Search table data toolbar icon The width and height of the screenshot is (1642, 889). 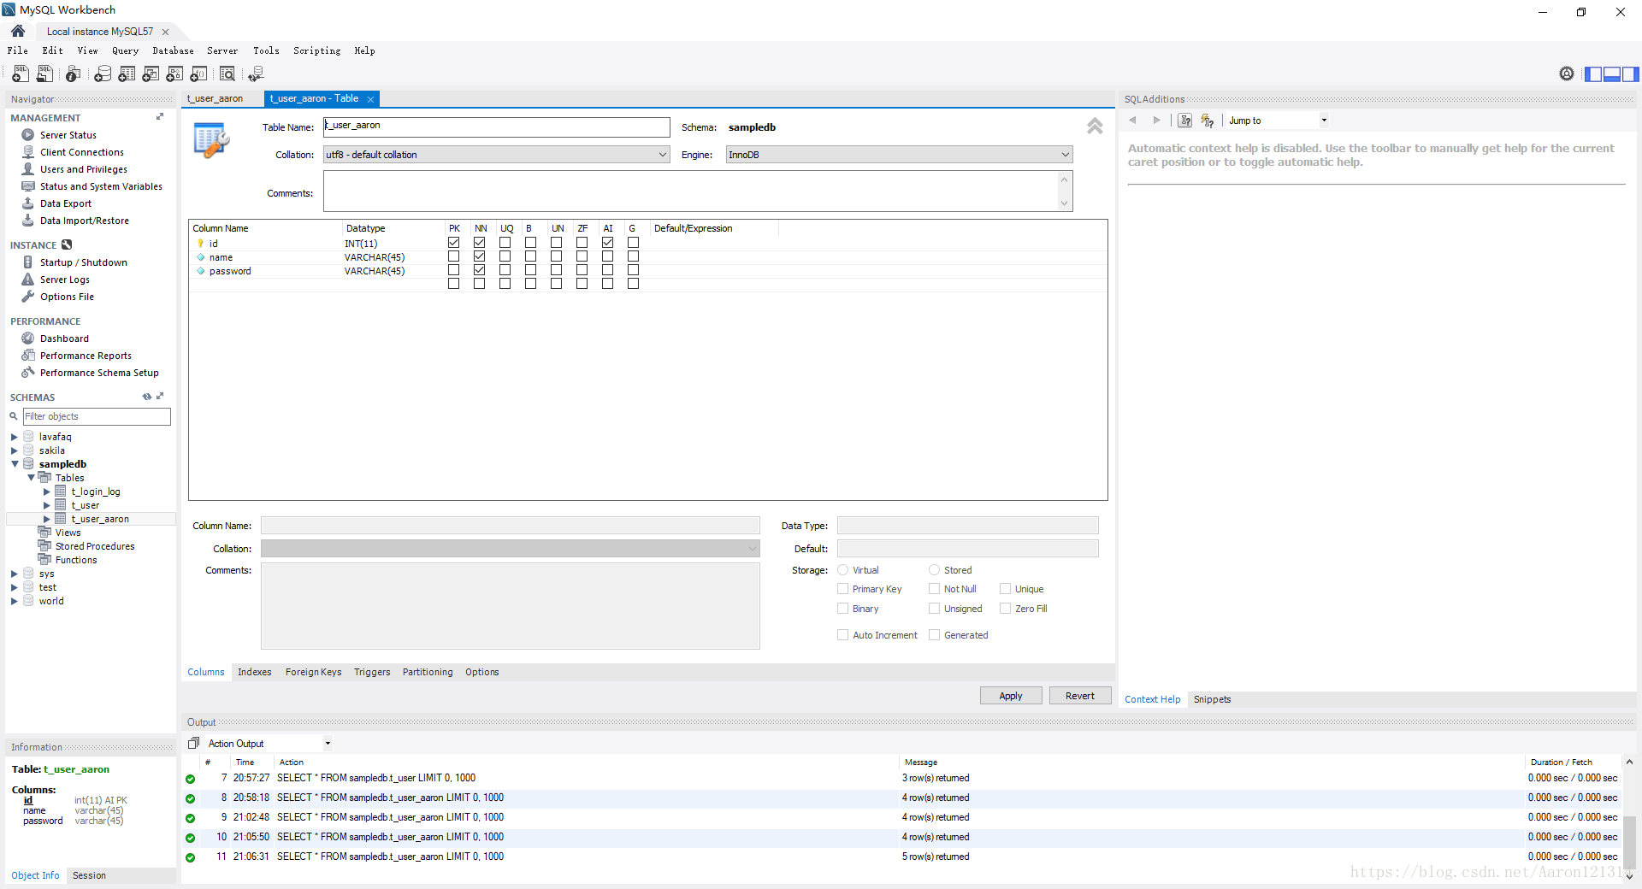227,74
